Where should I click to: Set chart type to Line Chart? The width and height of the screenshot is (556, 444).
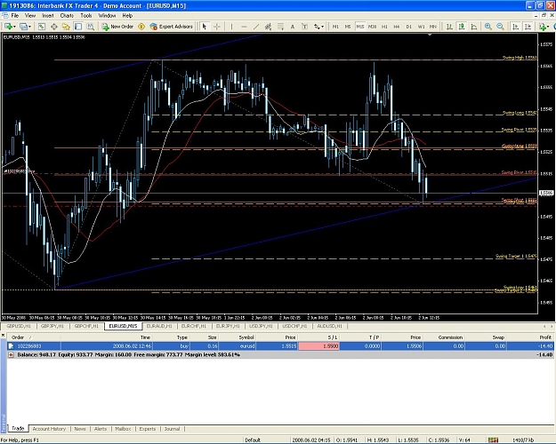click(474, 27)
